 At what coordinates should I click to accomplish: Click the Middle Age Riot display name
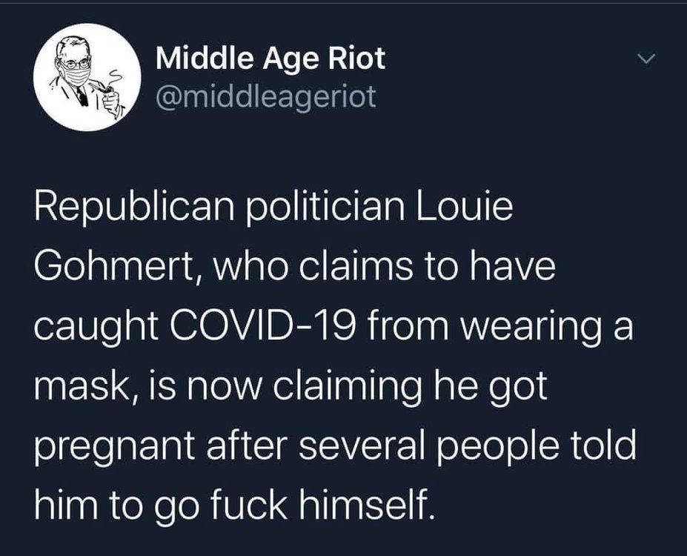coord(271,58)
